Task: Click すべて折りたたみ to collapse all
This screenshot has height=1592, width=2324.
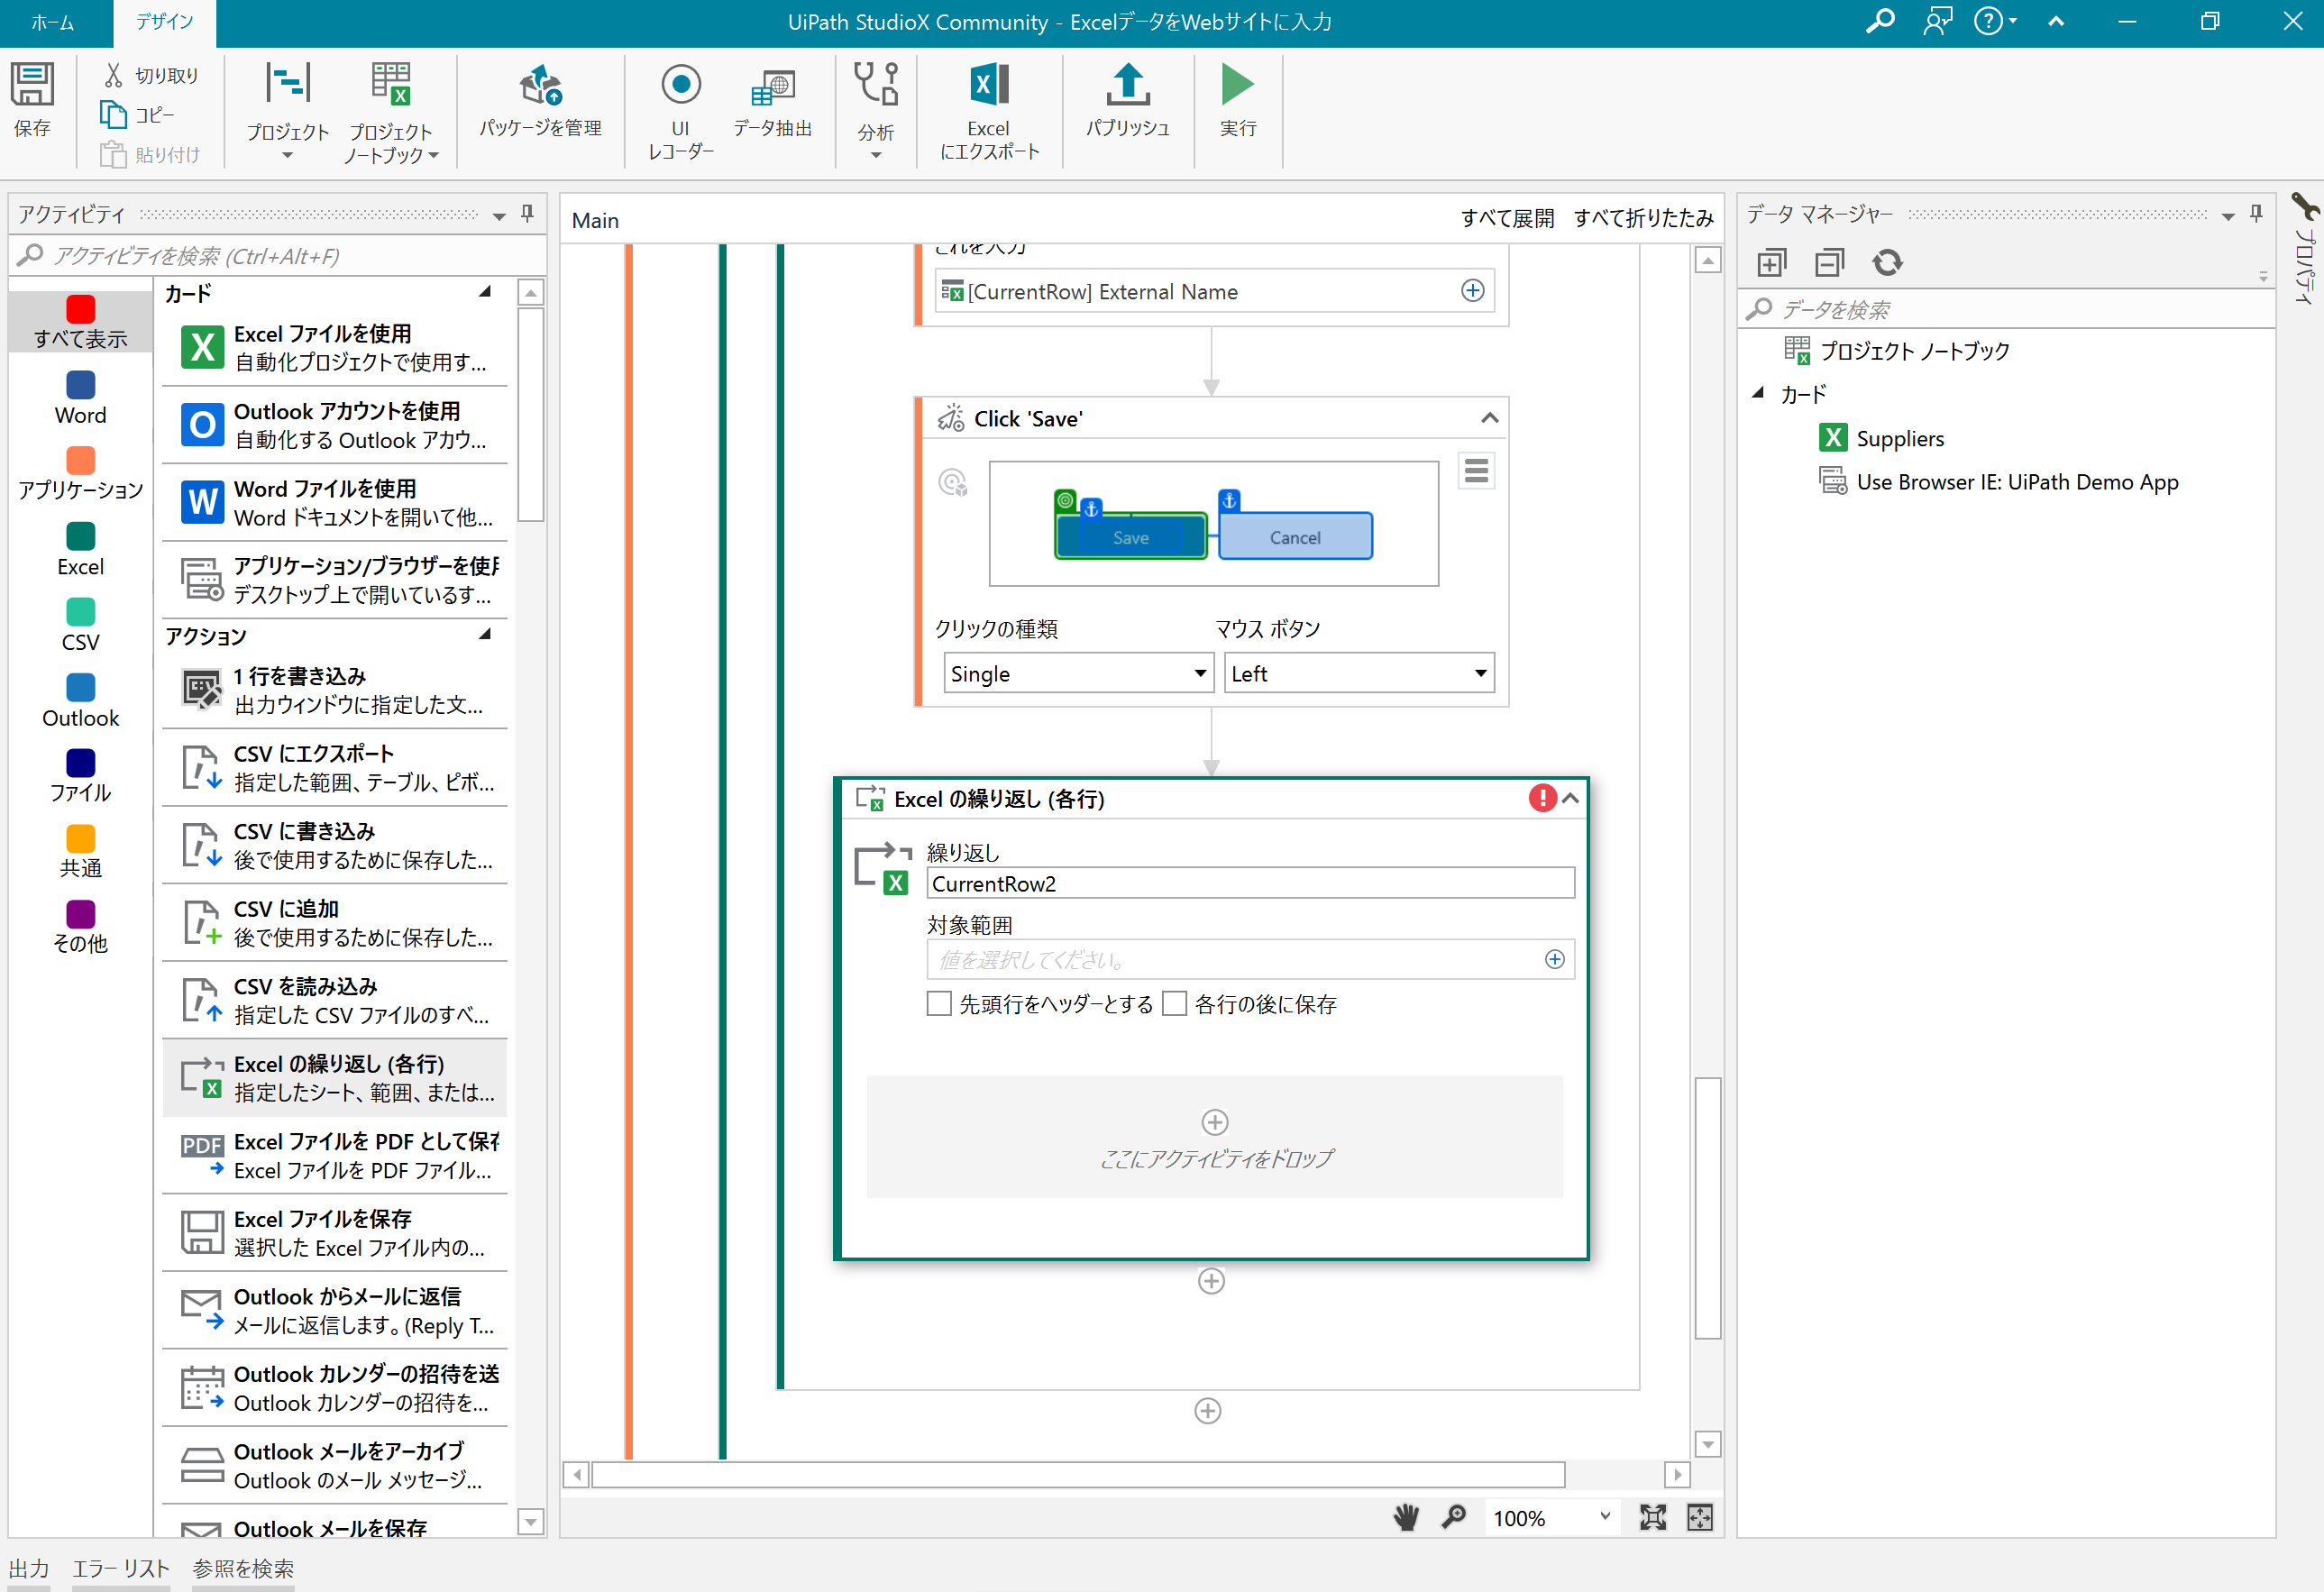Action: pos(1643,218)
